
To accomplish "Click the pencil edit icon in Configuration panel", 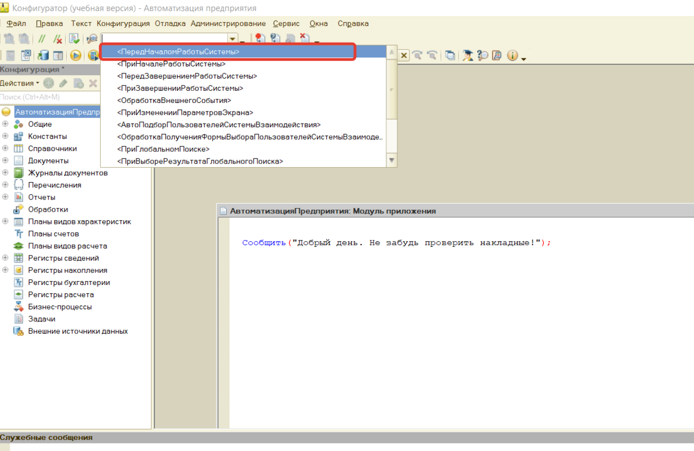I will 64,83.
